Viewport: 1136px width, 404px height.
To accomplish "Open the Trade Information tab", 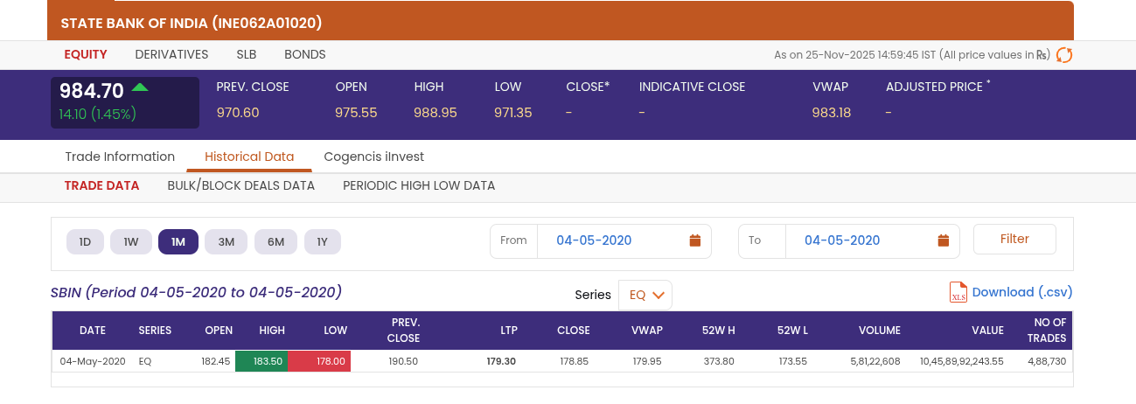I will click(120, 157).
